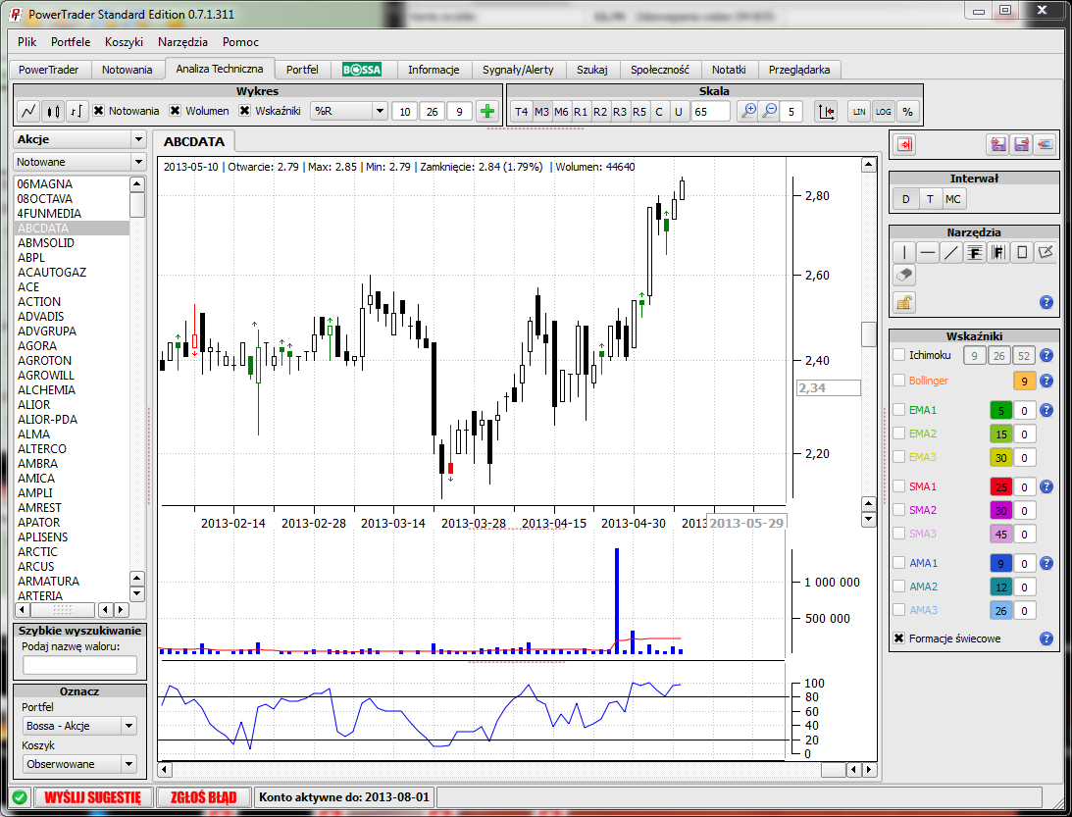Open the Koszyki menu
The image size is (1072, 817).
click(x=124, y=42)
